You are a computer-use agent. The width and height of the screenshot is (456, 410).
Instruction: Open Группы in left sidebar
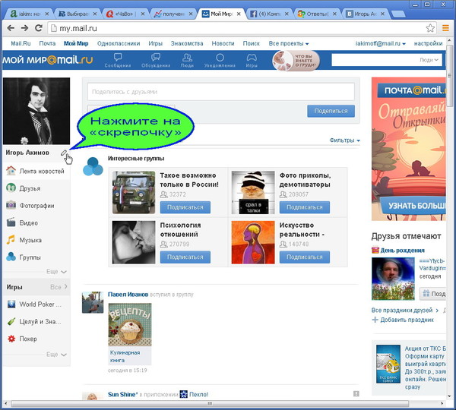[x=36, y=257]
